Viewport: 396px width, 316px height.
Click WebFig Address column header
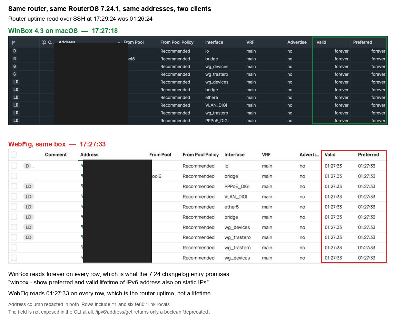(89, 154)
